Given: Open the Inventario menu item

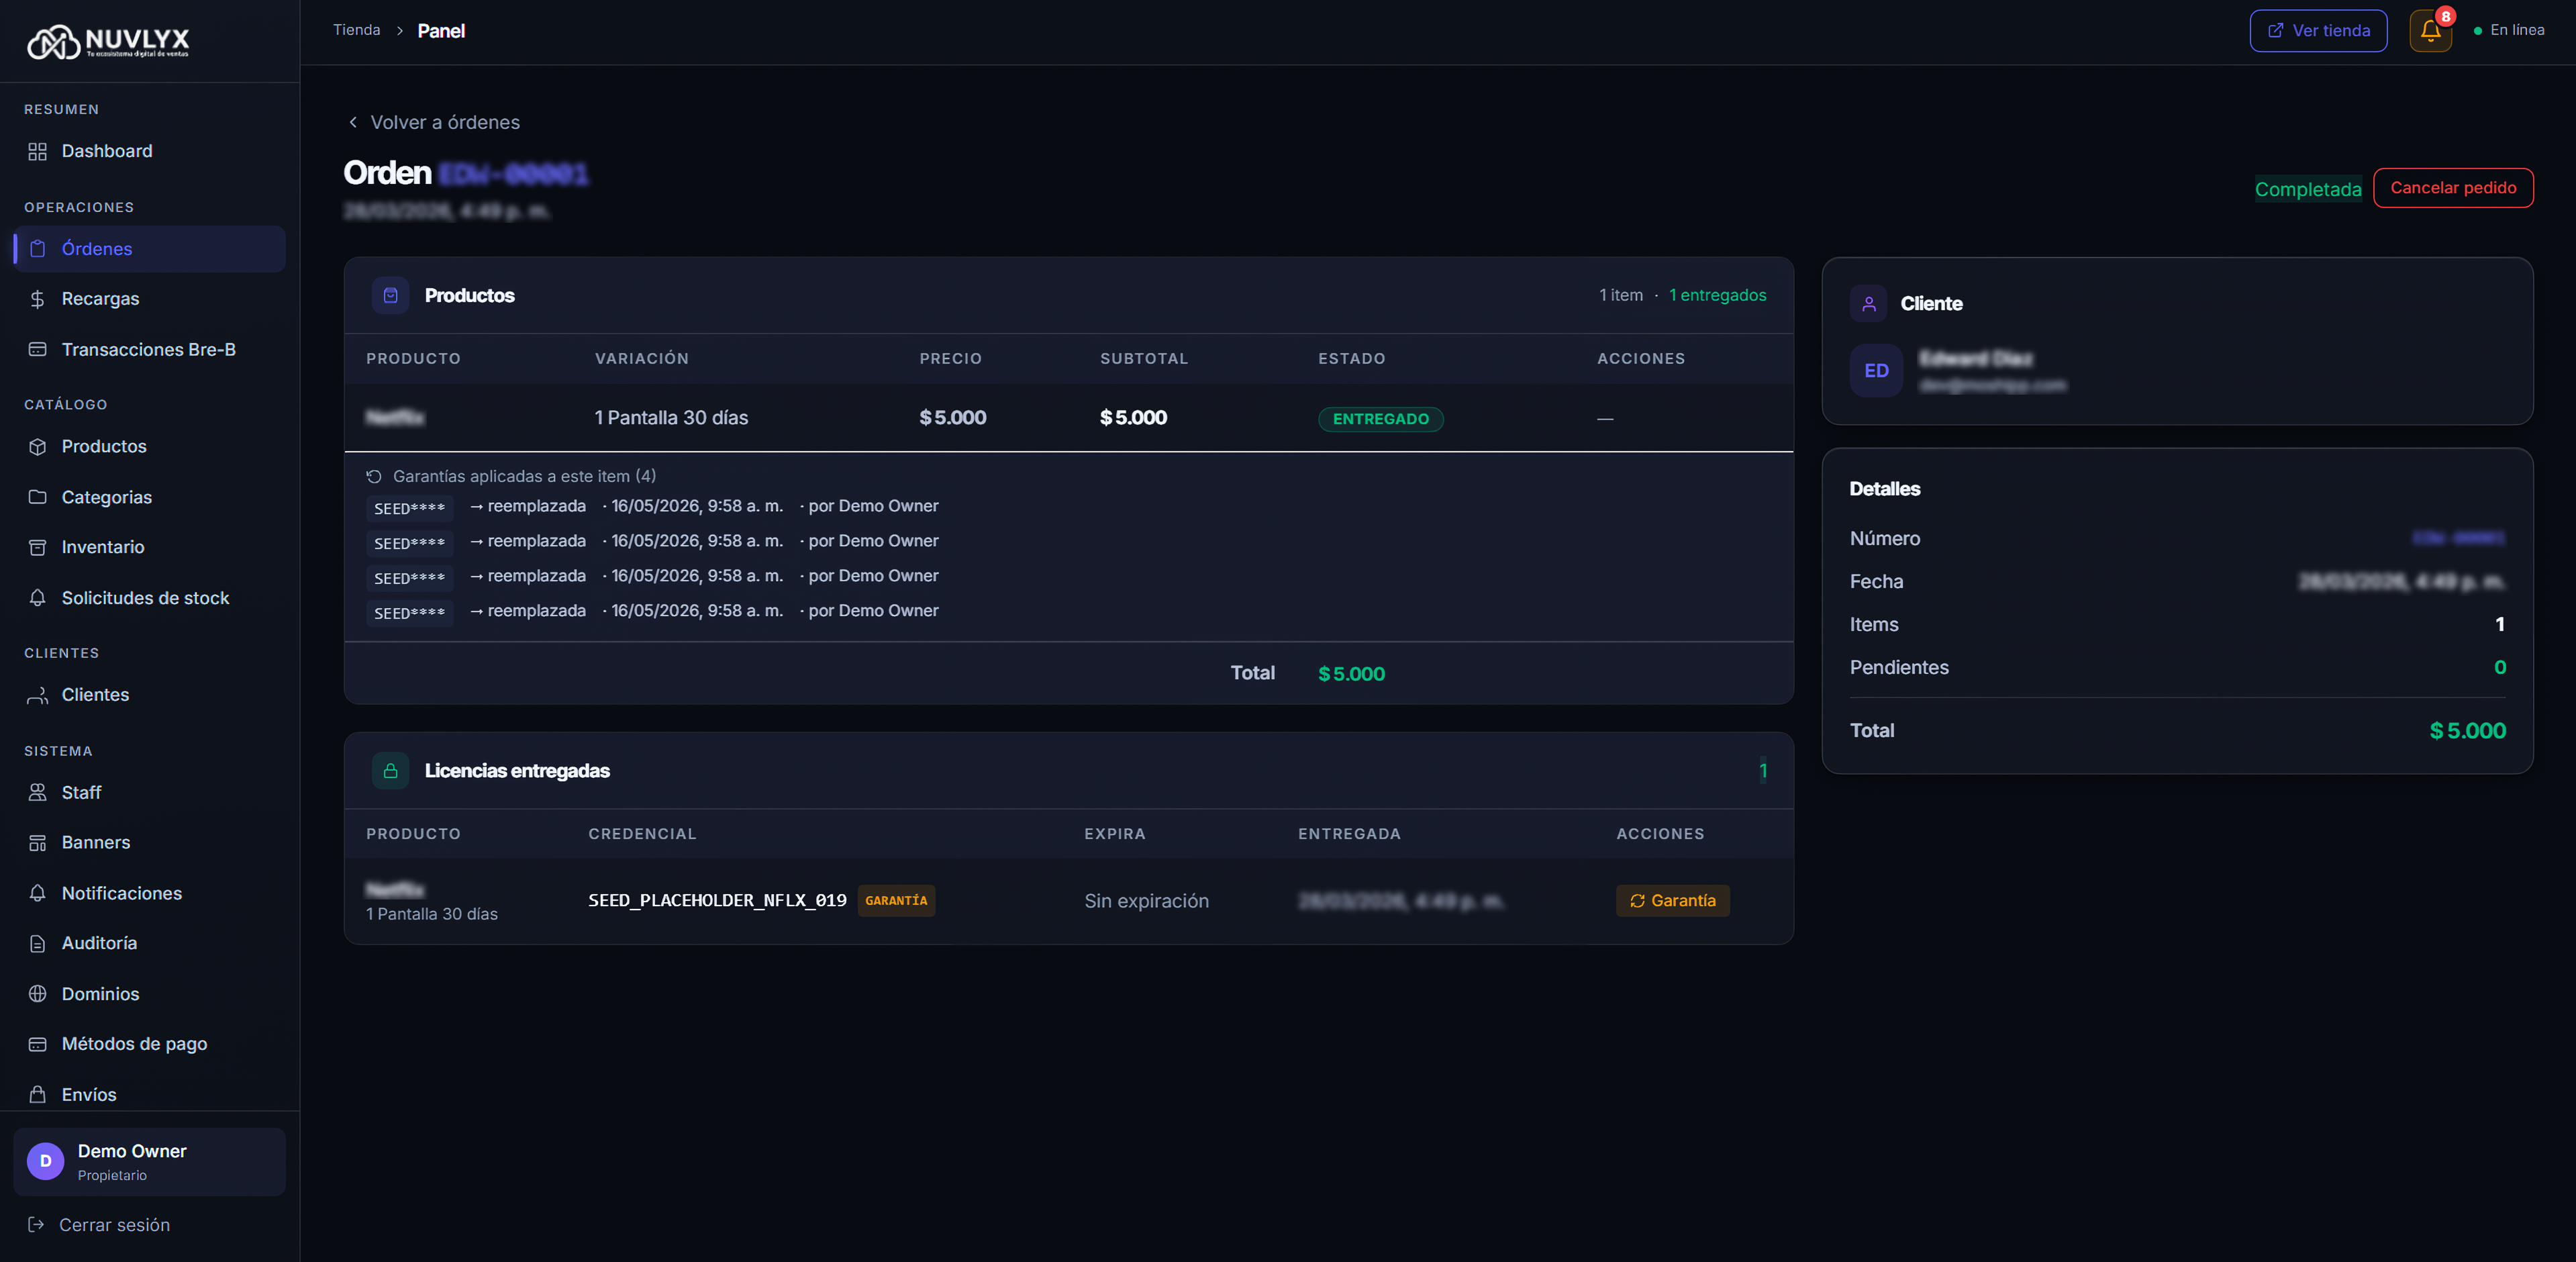Looking at the screenshot, I should 150,547.
